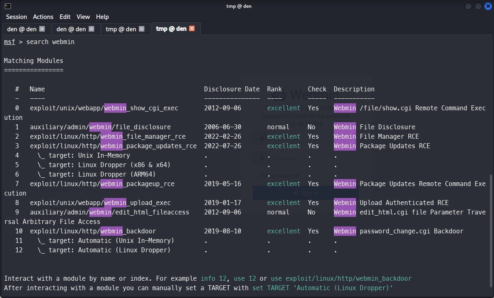The width and height of the screenshot is (494, 298).
Task: Close the first 'den @ den' tab
Action: [42, 29]
